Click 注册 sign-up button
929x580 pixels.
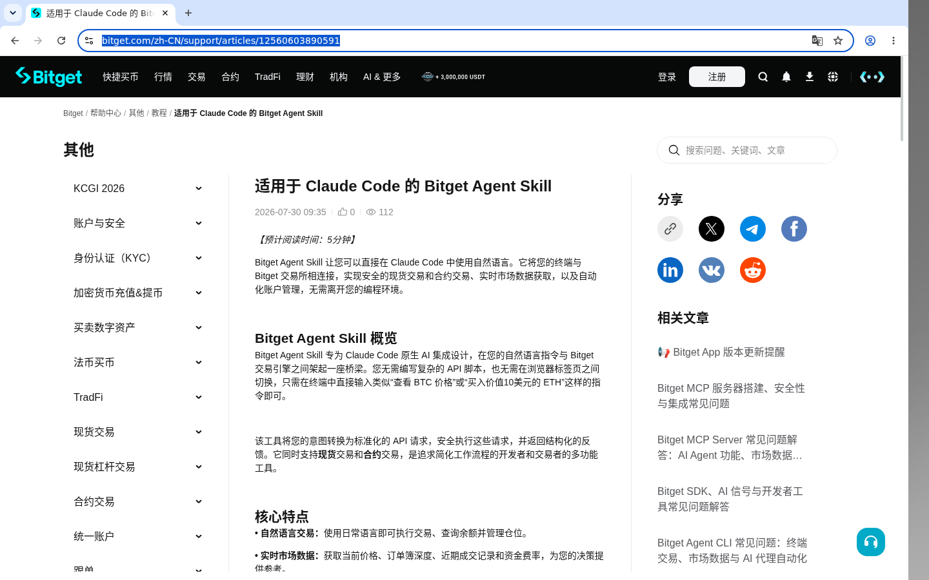tap(717, 77)
